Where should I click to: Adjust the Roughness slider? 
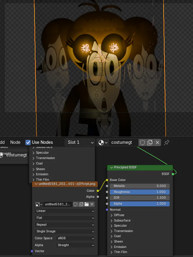[140, 192]
